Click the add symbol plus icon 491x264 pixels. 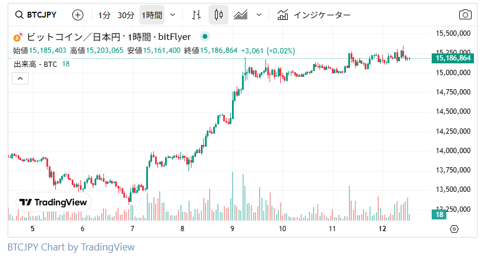(x=78, y=15)
